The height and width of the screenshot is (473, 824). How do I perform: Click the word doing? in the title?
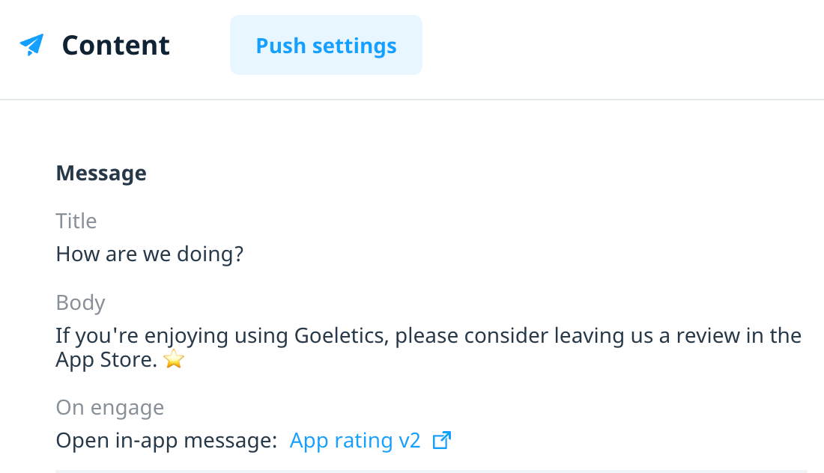tap(210, 254)
